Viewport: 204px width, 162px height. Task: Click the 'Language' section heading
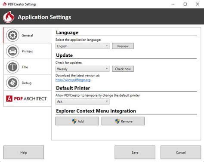[x=67, y=33]
